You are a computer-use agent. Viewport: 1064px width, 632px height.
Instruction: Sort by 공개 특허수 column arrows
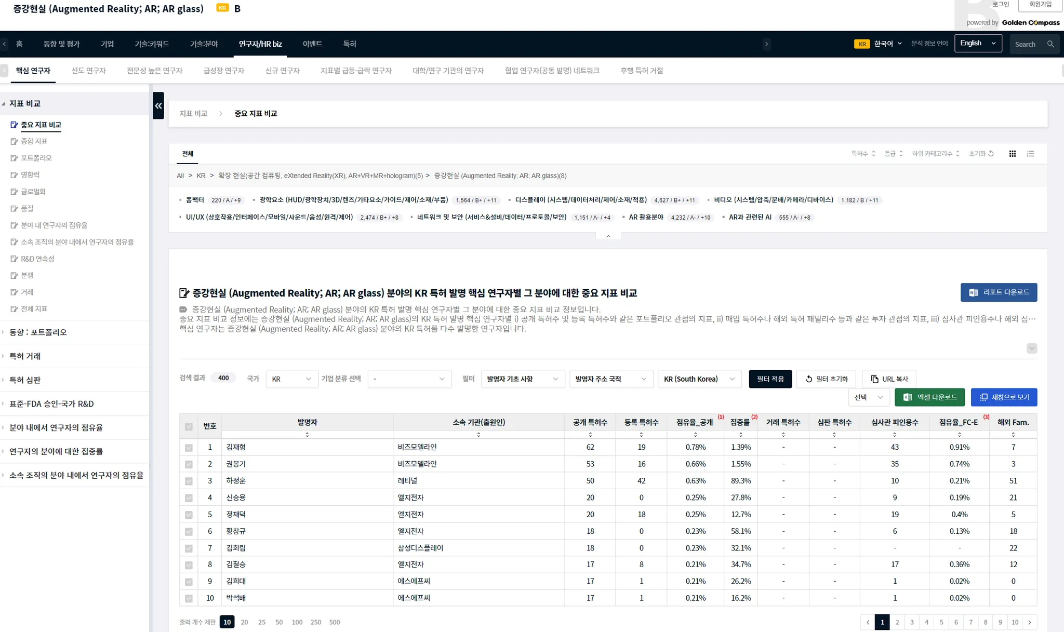590,435
